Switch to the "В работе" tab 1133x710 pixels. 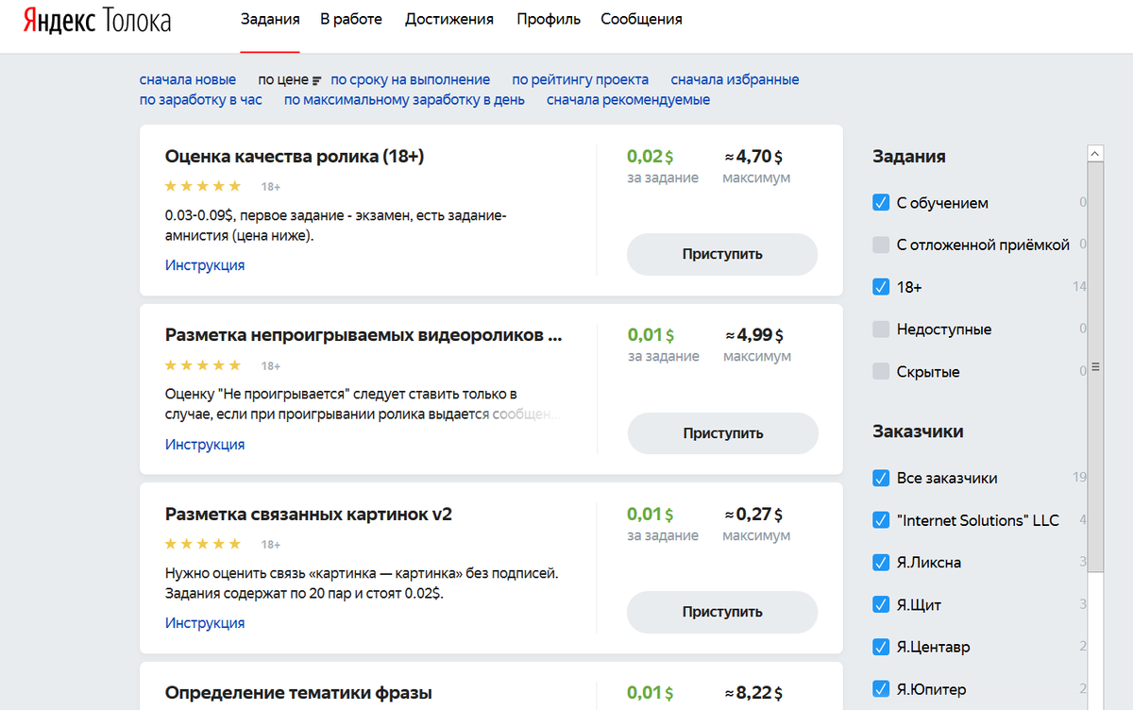coord(351,18)
